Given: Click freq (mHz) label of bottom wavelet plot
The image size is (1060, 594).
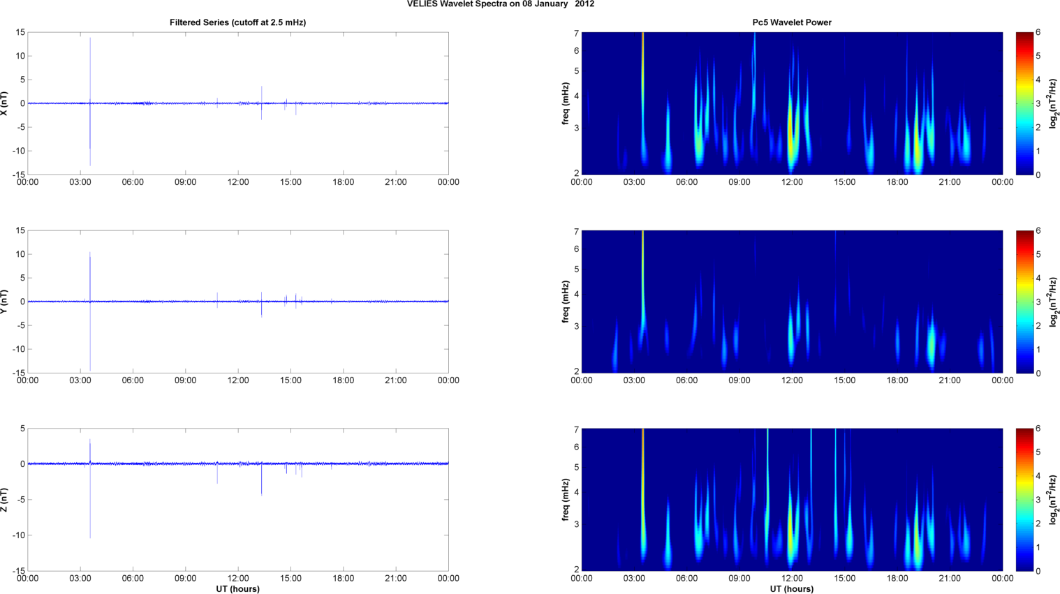Looking at the screenshot, I should (x=566, y=500).
